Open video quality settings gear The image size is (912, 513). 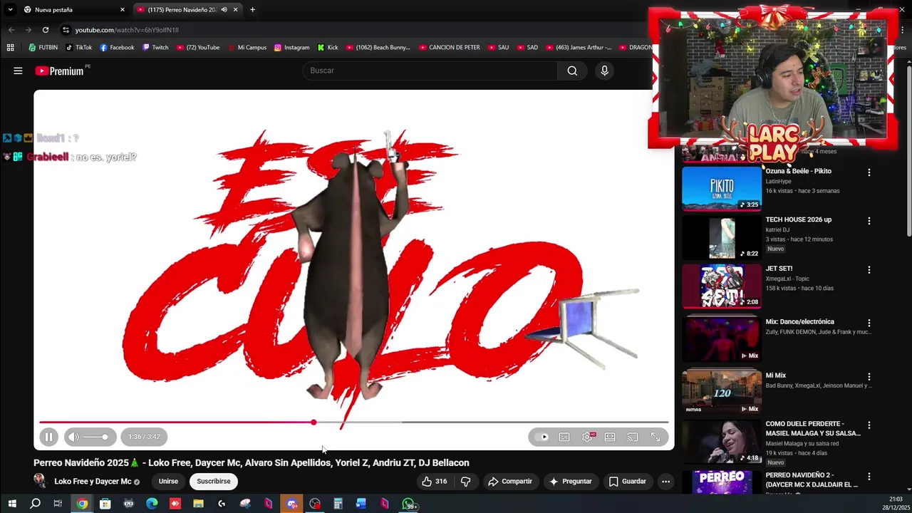587,437
